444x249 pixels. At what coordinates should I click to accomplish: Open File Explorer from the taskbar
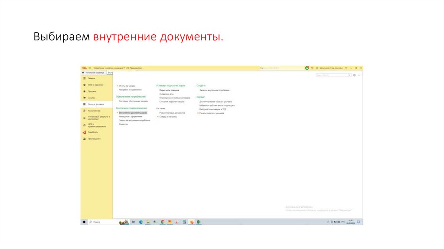coord(148,222)
